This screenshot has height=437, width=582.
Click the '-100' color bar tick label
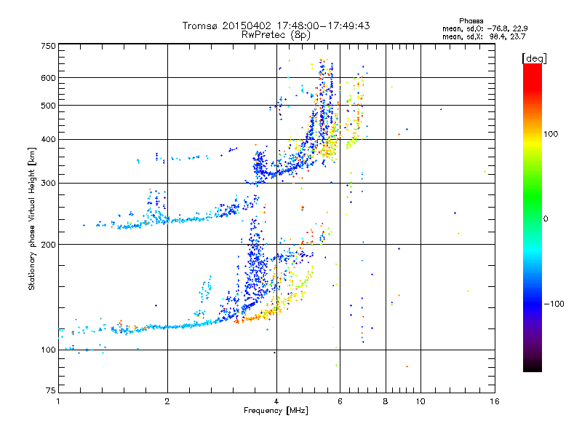pos(554,304)
